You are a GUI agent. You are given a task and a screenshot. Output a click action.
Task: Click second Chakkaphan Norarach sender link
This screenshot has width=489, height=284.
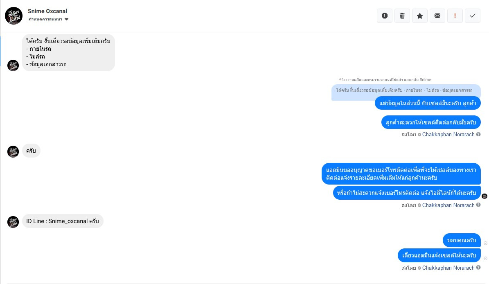pos(448,205)
